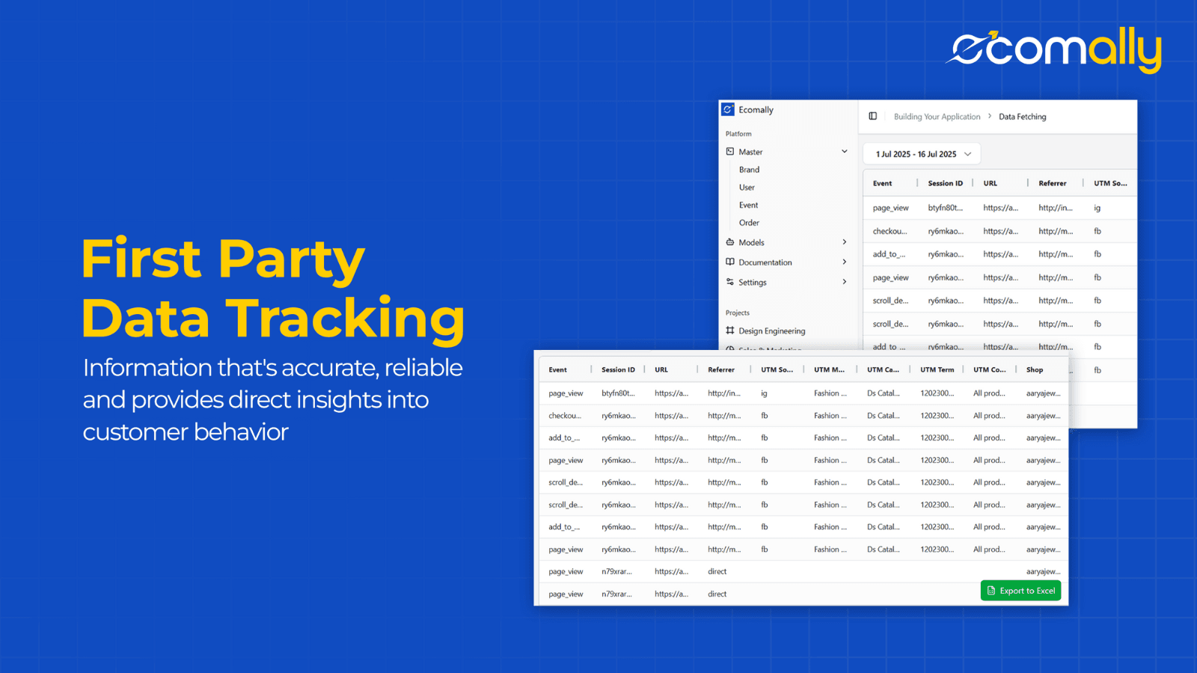Viewport: 1197px width, 673px height.
Task: Open the 1 Jul 2025 - 16 Jul 2025 date dropdown
Action: (x=922, y=153)
